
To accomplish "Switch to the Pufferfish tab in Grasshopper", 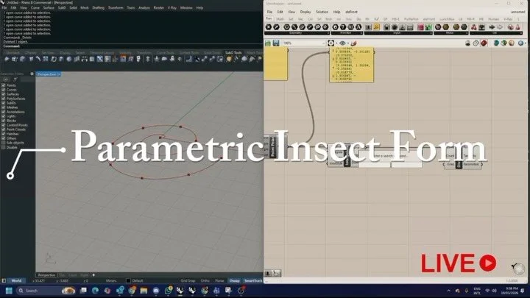I will (x=411, y=19).
